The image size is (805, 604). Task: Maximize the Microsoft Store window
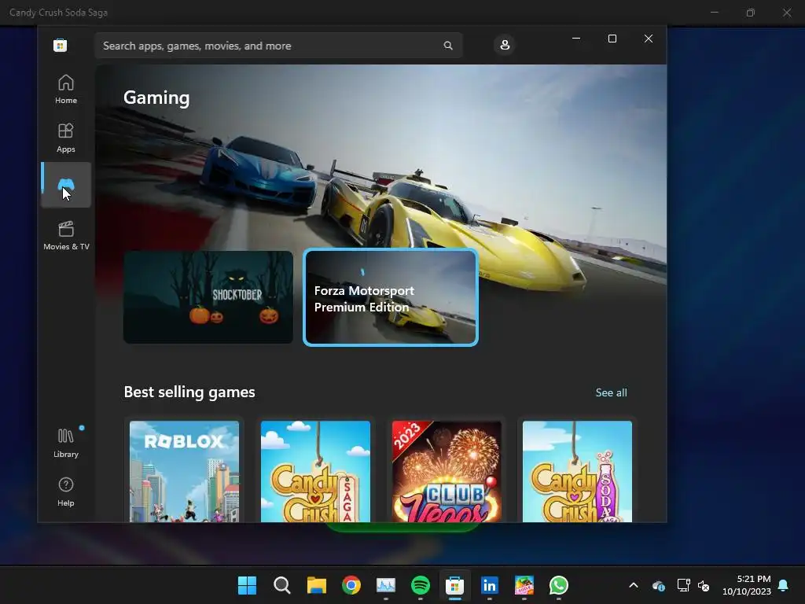pos(612,39)
